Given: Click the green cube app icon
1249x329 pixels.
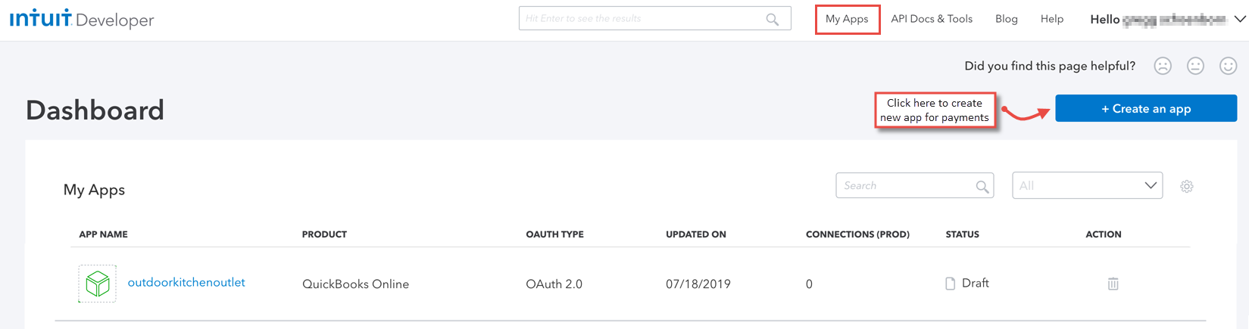Looking at the screenshot, I should (97, 284).
